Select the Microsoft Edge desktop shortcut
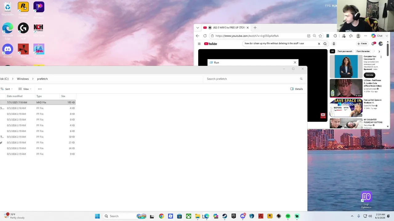Screen dimensions: 394x221 (8, 31)
